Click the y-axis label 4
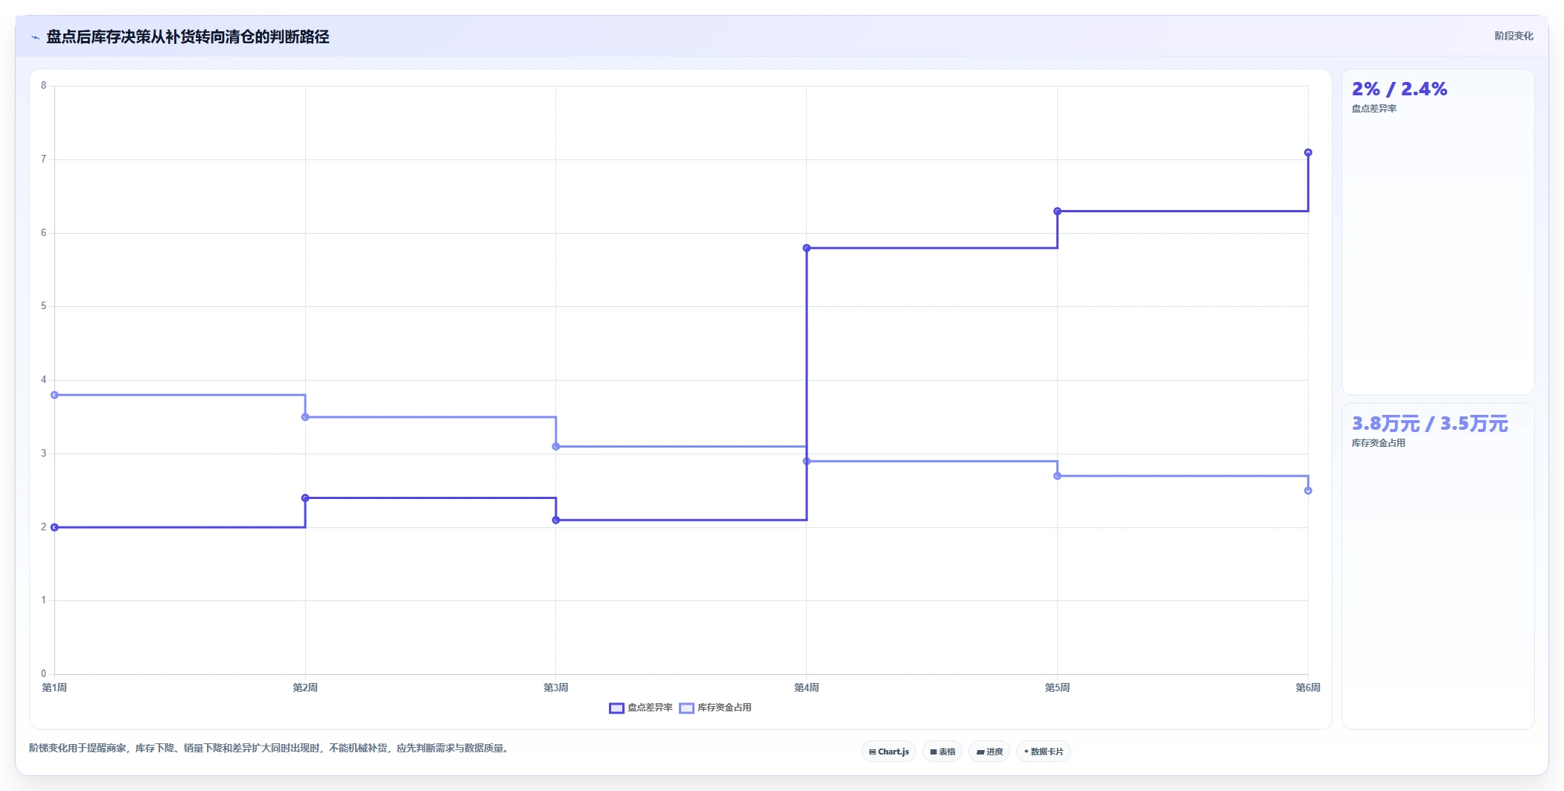This screenshot has width=1564, height=791. click(43, 380)
